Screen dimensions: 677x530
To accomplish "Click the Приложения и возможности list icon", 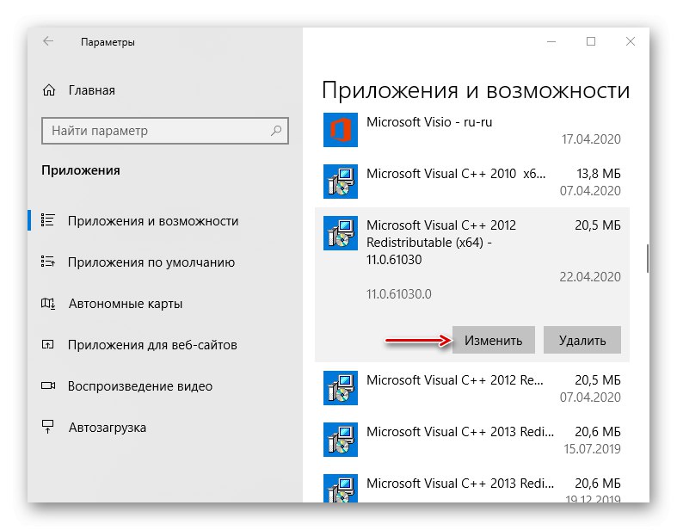I will 47,220.
